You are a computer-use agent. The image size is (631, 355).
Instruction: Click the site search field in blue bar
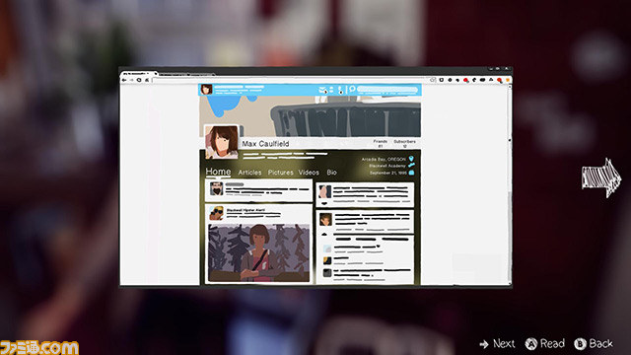[x=387, y=89]
